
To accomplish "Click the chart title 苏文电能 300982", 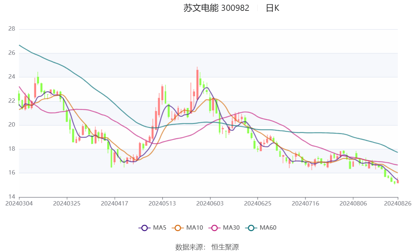I will point(216,8).
